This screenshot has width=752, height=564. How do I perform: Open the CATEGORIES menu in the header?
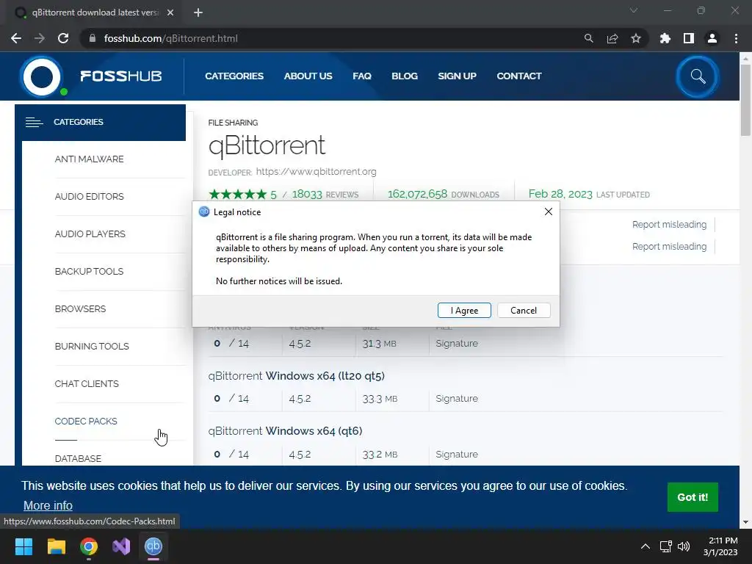[x=234, y=76]
